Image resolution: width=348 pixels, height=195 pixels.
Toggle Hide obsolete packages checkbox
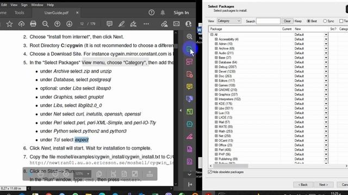click(210, 172)
